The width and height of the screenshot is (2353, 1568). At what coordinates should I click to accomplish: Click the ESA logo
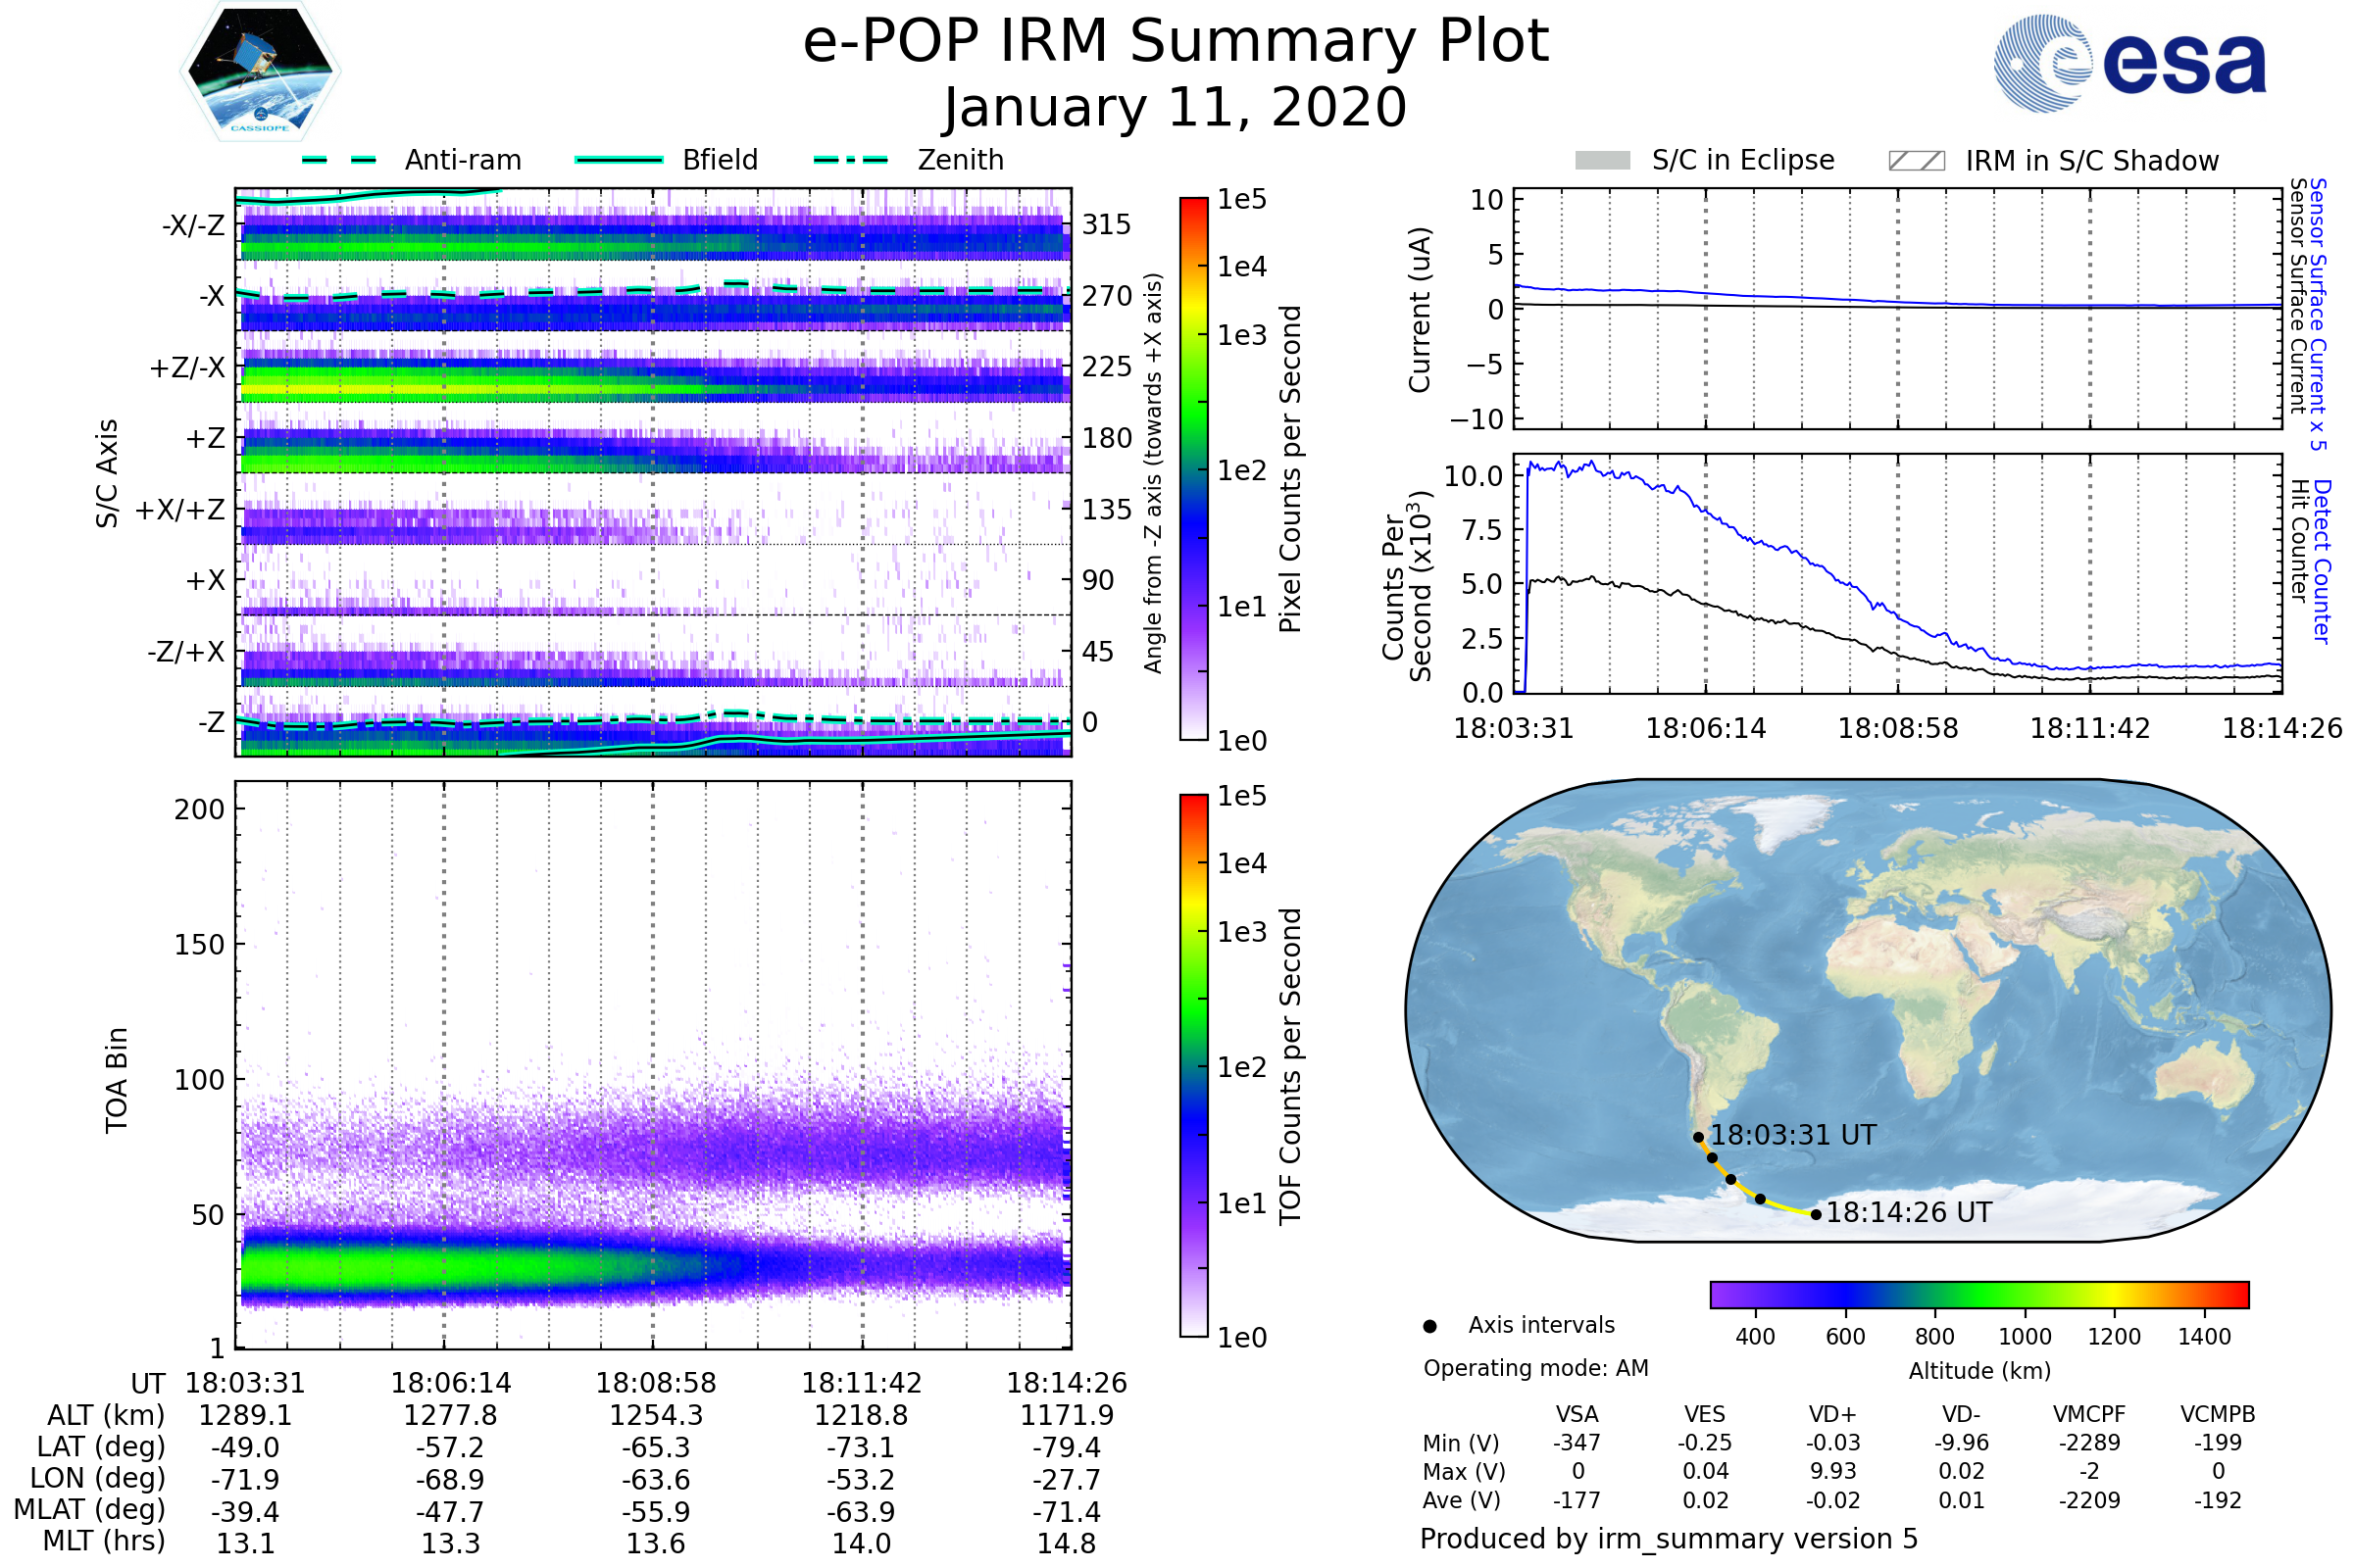click(x=2129, y=63)
